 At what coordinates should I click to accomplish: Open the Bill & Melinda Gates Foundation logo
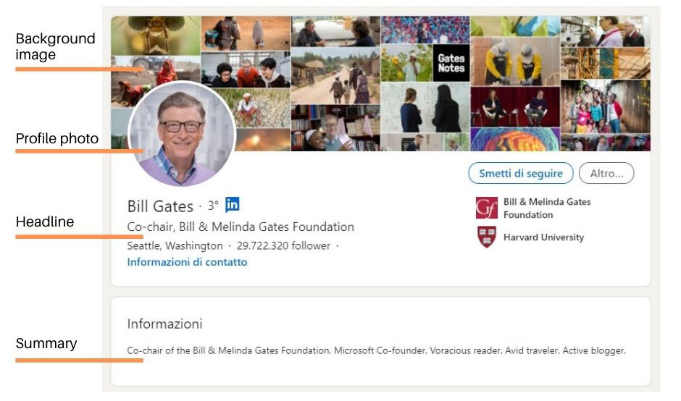pos(486,208)
